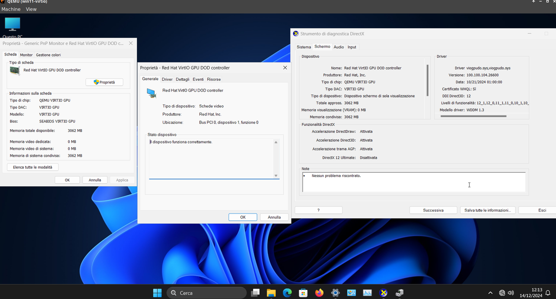Switch to the Monitor tab
The image size is (556, 299).
click(26, 55)
